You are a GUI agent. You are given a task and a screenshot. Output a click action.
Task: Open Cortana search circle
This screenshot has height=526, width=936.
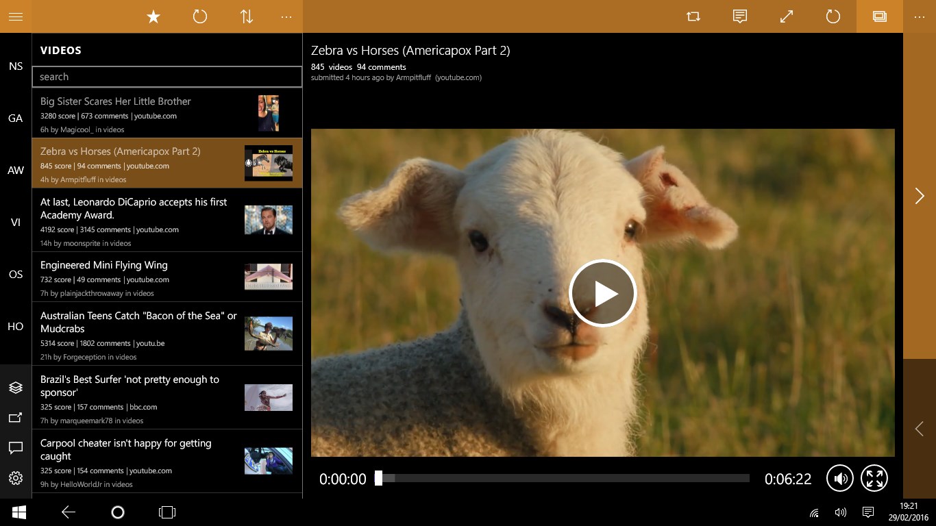pyautogui.click(x=118, y=512)
